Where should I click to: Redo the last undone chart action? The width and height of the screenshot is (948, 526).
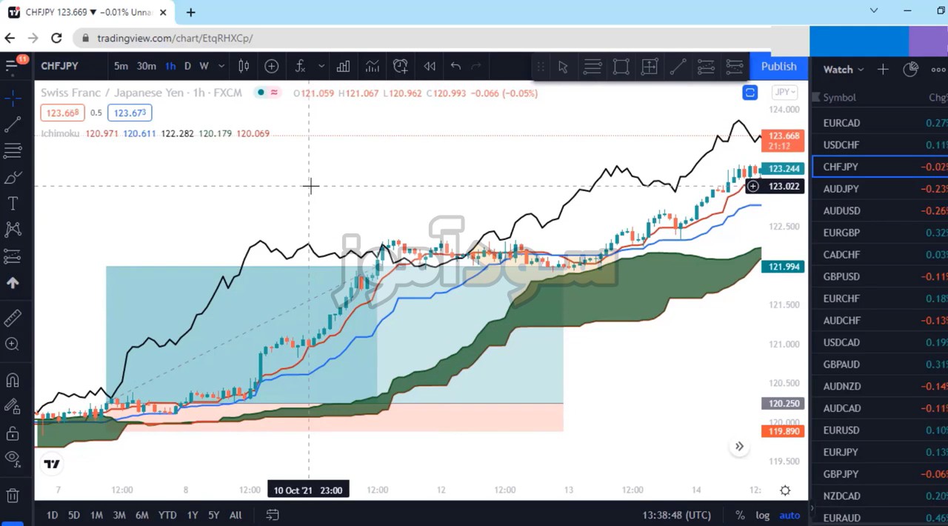[x=476, y=67]
